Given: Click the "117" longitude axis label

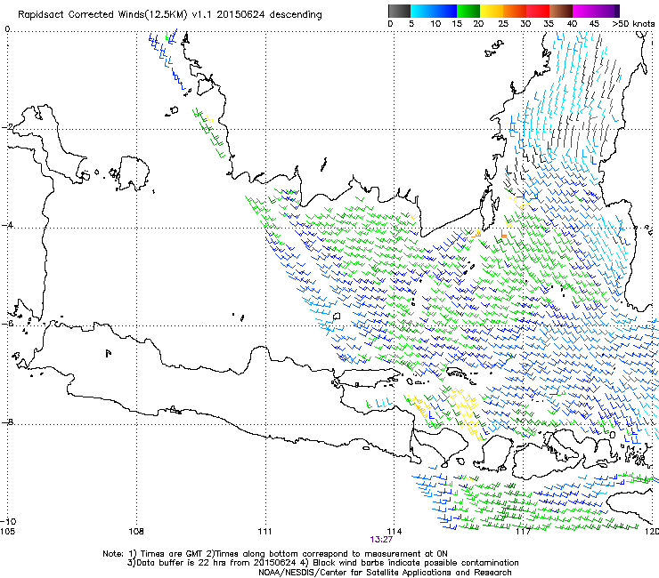Looking at the screenshot, I should coord(523,532).
